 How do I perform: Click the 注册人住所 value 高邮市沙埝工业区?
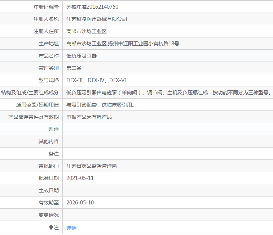(x=87, y=31)
